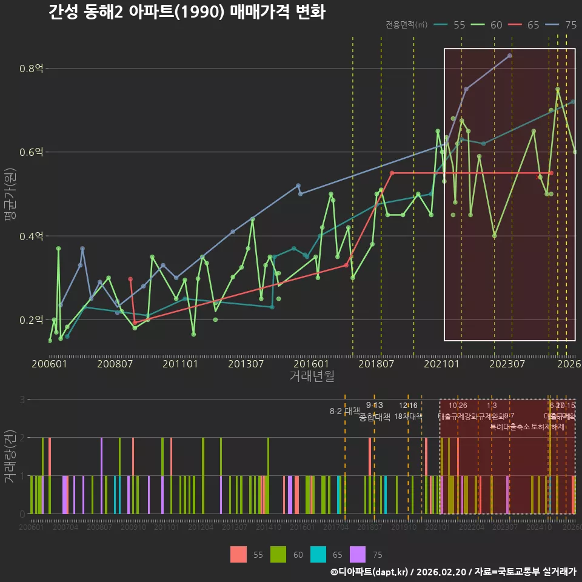Click the topmost 75㎡ data point above 0.8억

click(510, 56)
